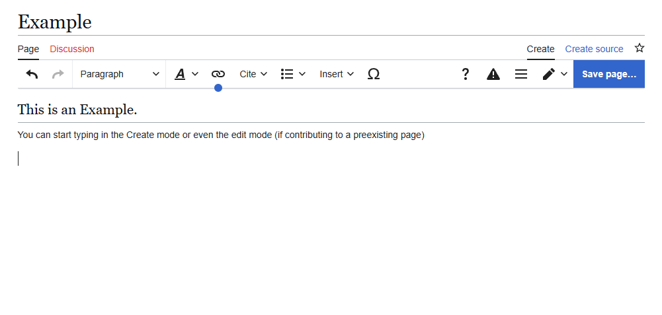Open the Omega special character tool
Screen dimensions: 662x315
tap(373, 74)
